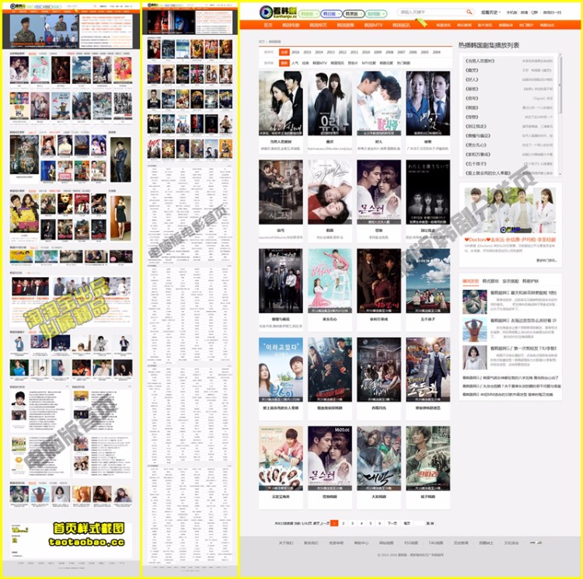Open the 信号 drama poster
583x579 pixels.
[x=281, y=192]
